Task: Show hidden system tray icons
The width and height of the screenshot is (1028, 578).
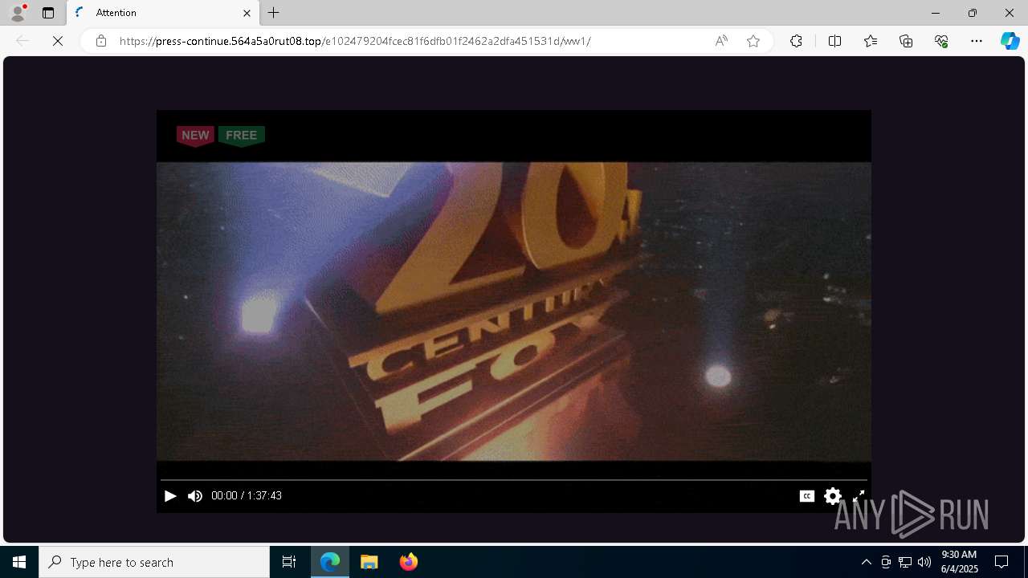Action: (866, 562)
